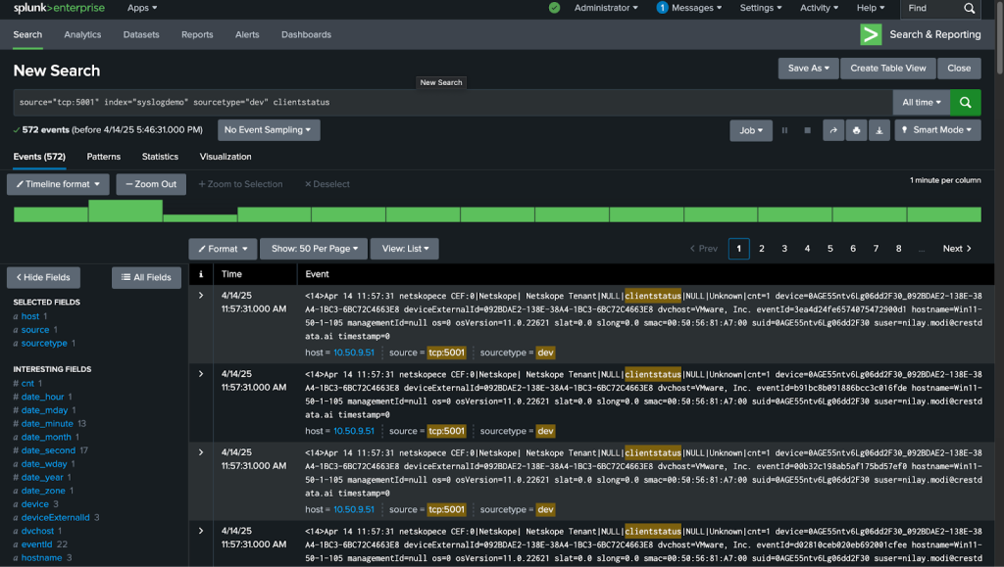
Task: Click the page vertical scrollbar thumb
Action: (x=999, y=36)
